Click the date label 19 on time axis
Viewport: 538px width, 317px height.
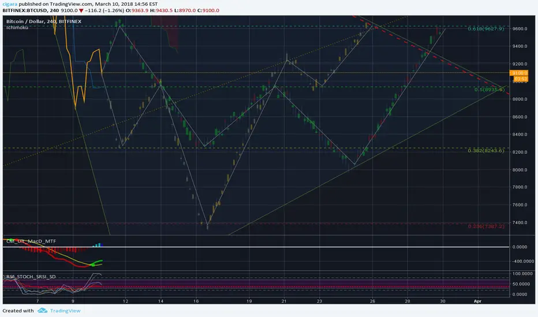pos(249,301)
